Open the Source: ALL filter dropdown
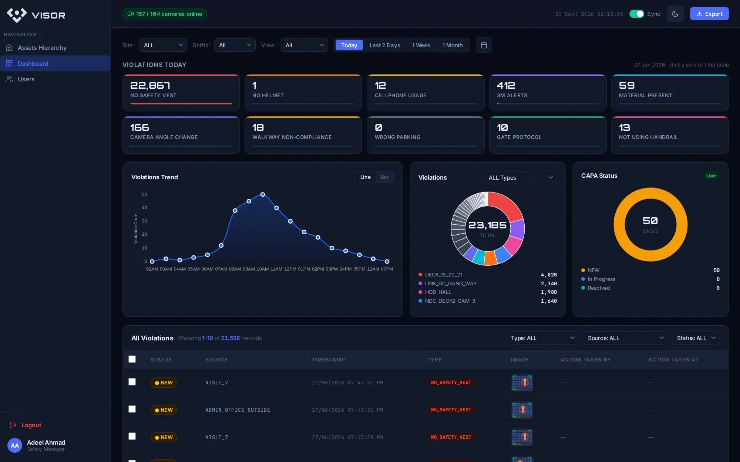Screen dimensions: 740x462 point(625,338)
